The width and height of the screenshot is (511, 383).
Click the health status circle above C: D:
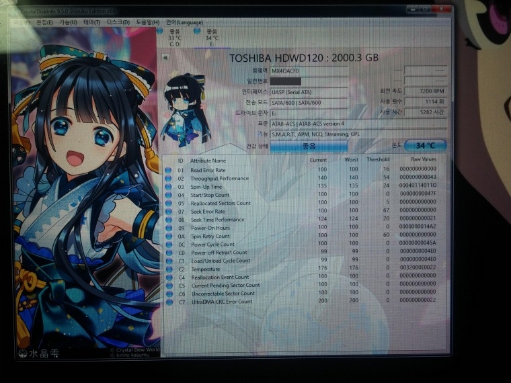pyautogui.click(x=160, y=32)
